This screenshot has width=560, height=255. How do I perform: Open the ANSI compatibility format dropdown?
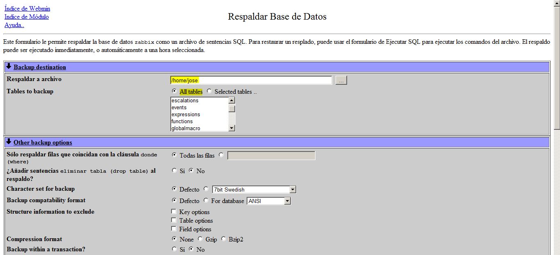click(287, 201)
